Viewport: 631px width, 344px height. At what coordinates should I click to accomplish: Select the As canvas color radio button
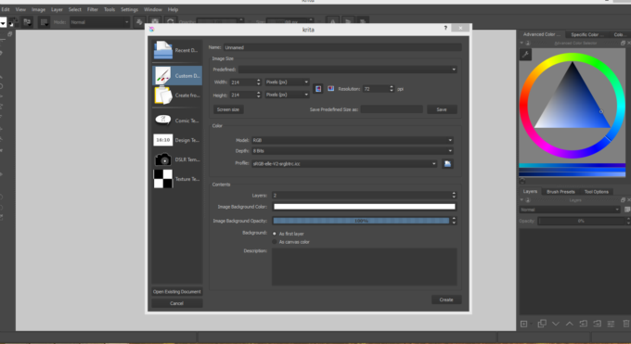[275, 242]
